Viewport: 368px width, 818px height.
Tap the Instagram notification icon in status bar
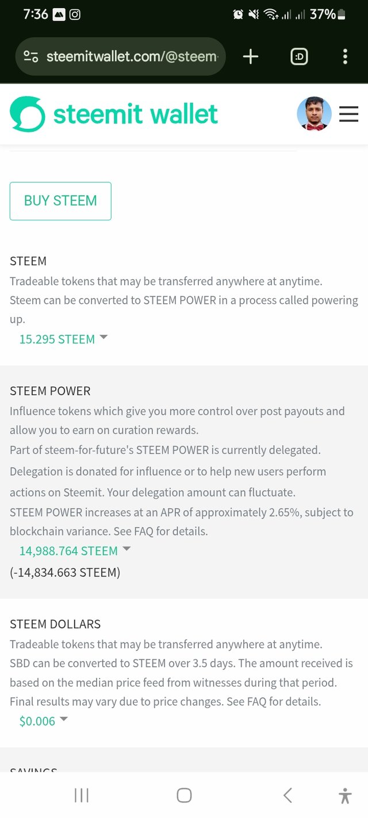click(x=75, y=14)
